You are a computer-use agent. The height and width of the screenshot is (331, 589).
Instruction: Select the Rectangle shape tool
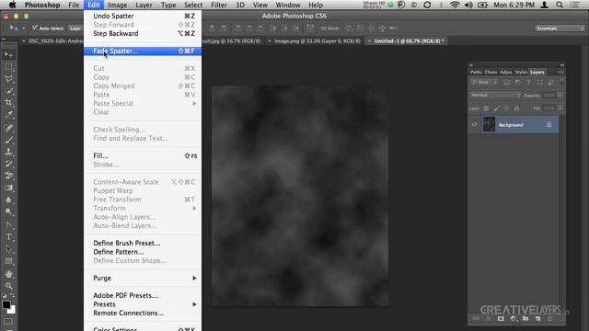8,261
